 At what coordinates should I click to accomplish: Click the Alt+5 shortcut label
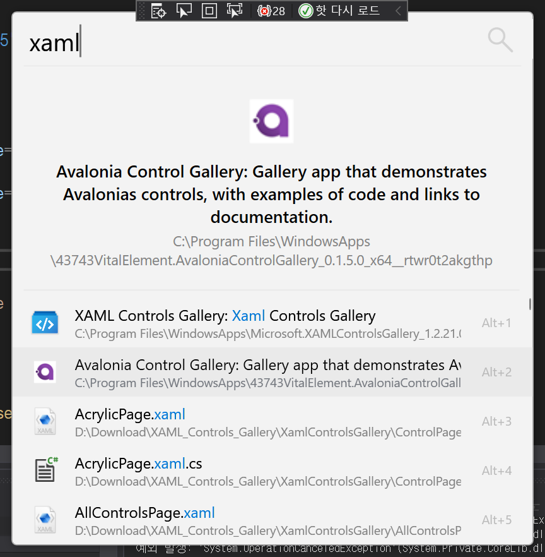tap(496, 520)
